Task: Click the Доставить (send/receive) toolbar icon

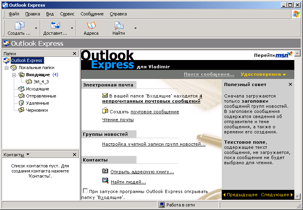Action: coord(55,25)
